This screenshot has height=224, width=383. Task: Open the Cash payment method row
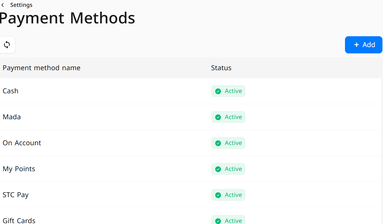click(191, 91)
